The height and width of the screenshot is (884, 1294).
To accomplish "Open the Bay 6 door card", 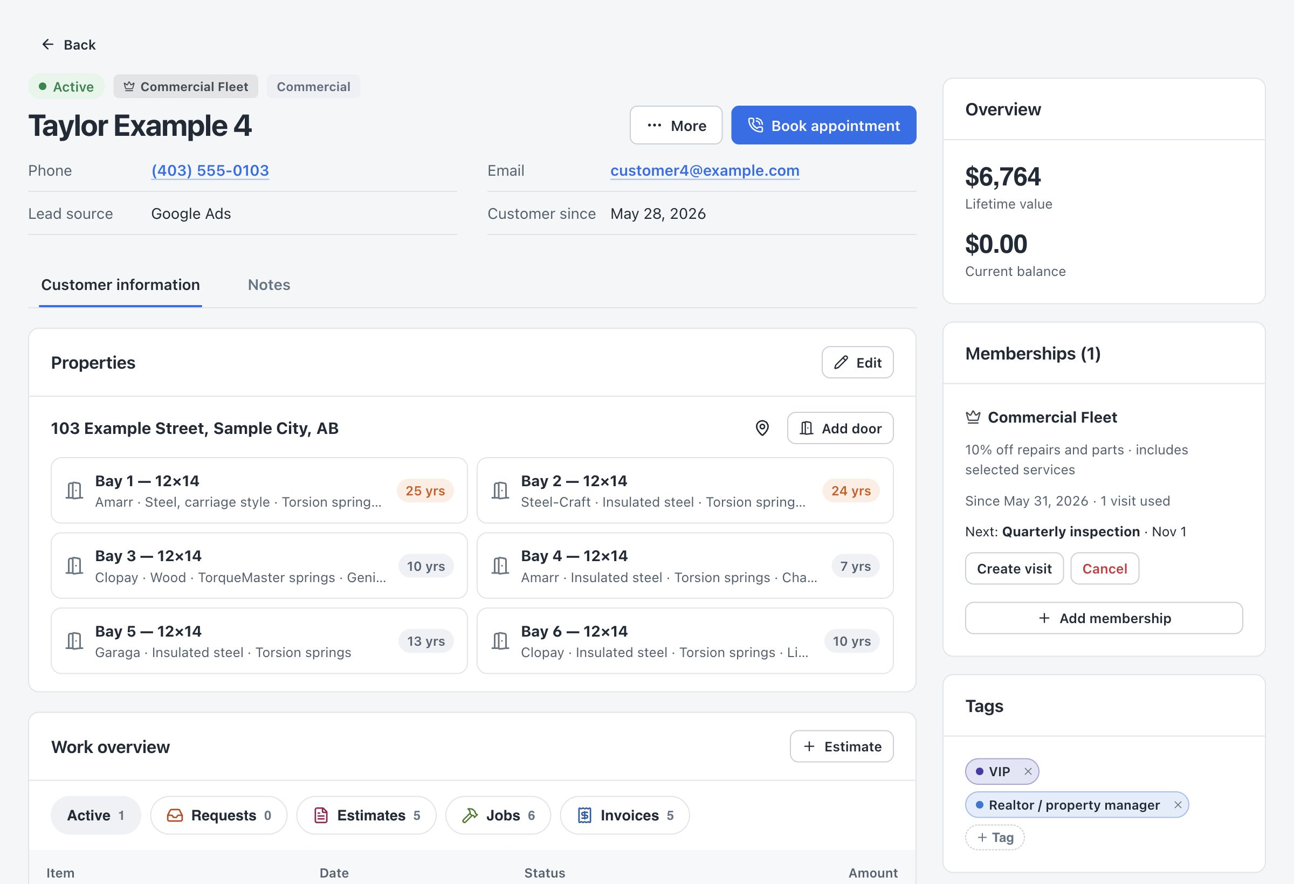I will pos(685,641).
